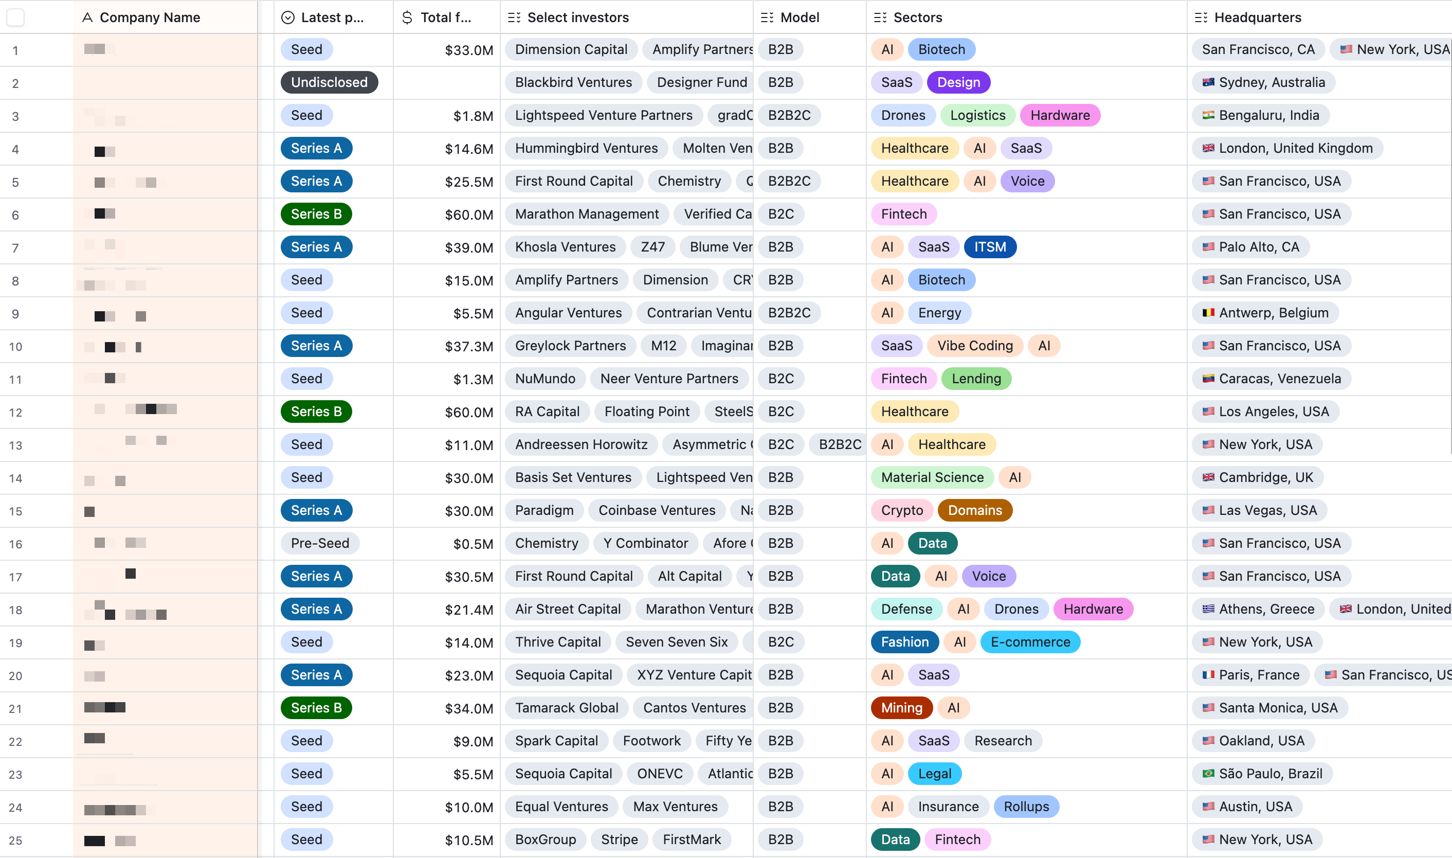Image resolution: width=1452 pixels, height=858 pixels.
Task: Click the Blackbird Ventures investor tag
Action: 573,82
